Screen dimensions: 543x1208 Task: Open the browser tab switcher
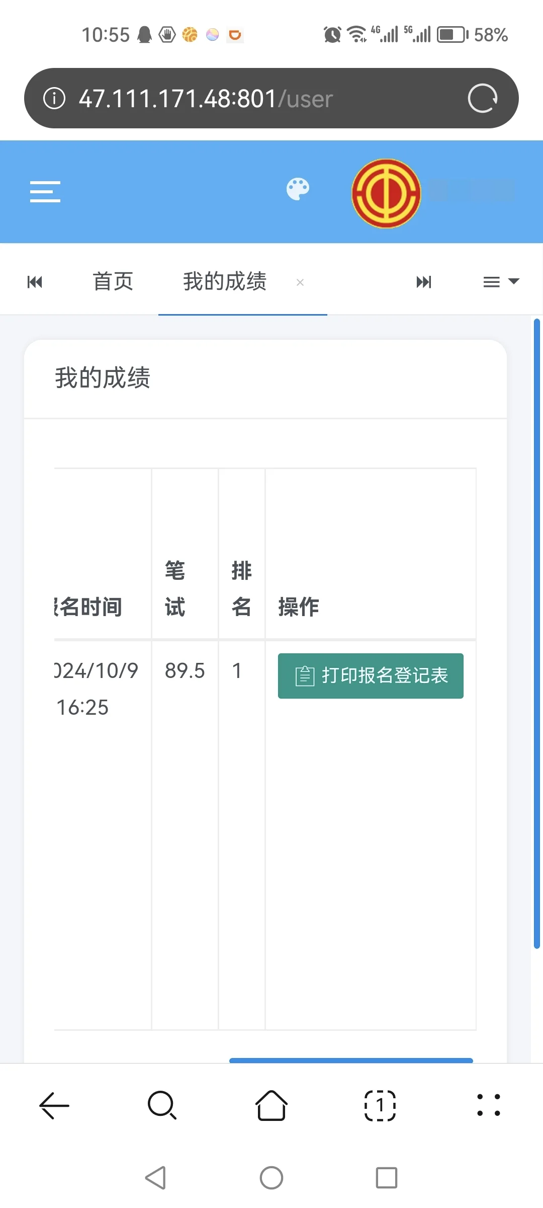[380, 1105]
